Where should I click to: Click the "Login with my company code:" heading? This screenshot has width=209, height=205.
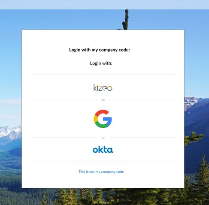[x=100, y=50]
